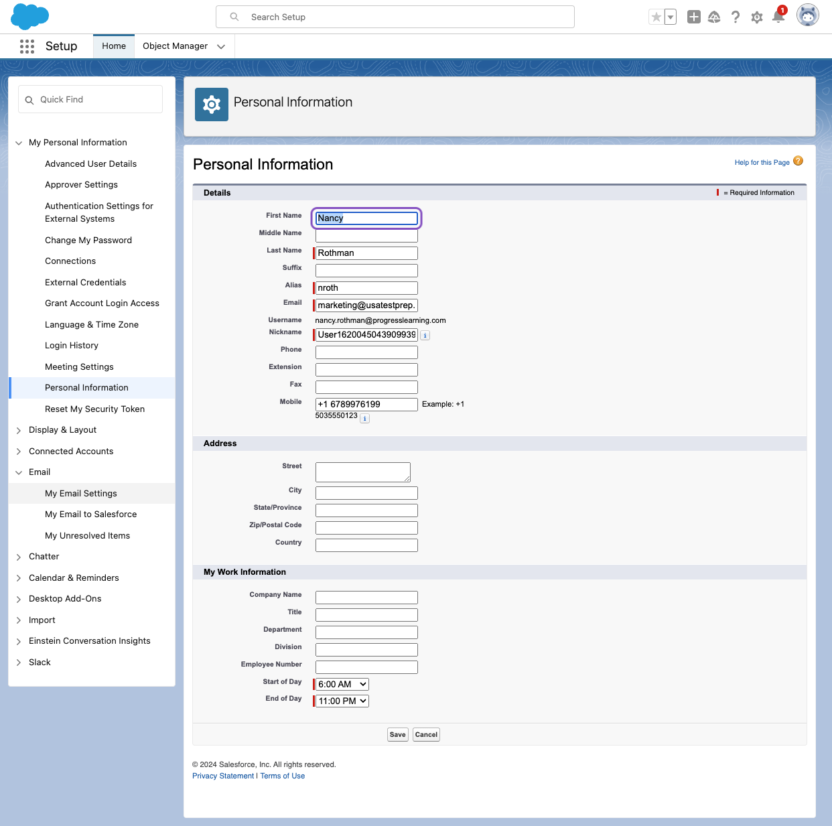The image size is (832, 826).
Task: Open Connections in sidebar
Action: tap(70, 261)
